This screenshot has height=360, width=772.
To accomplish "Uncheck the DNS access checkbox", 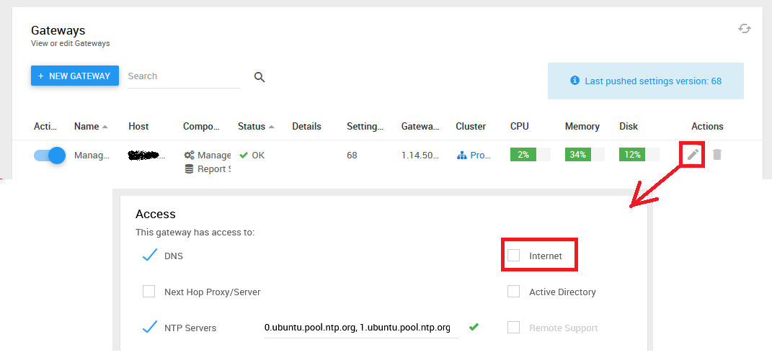I will [x=149, y=256].
